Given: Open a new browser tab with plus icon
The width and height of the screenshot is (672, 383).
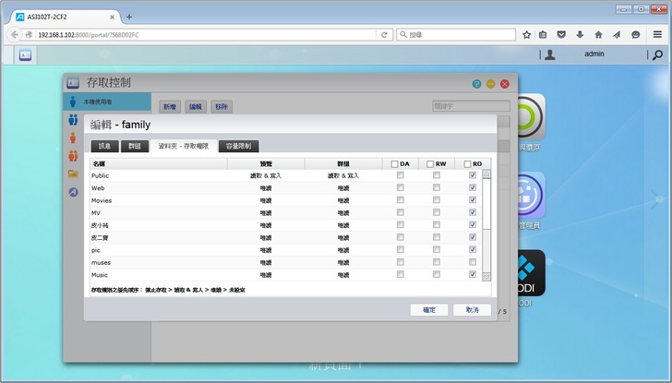Looking at the screenshot, I should (129, 17).
